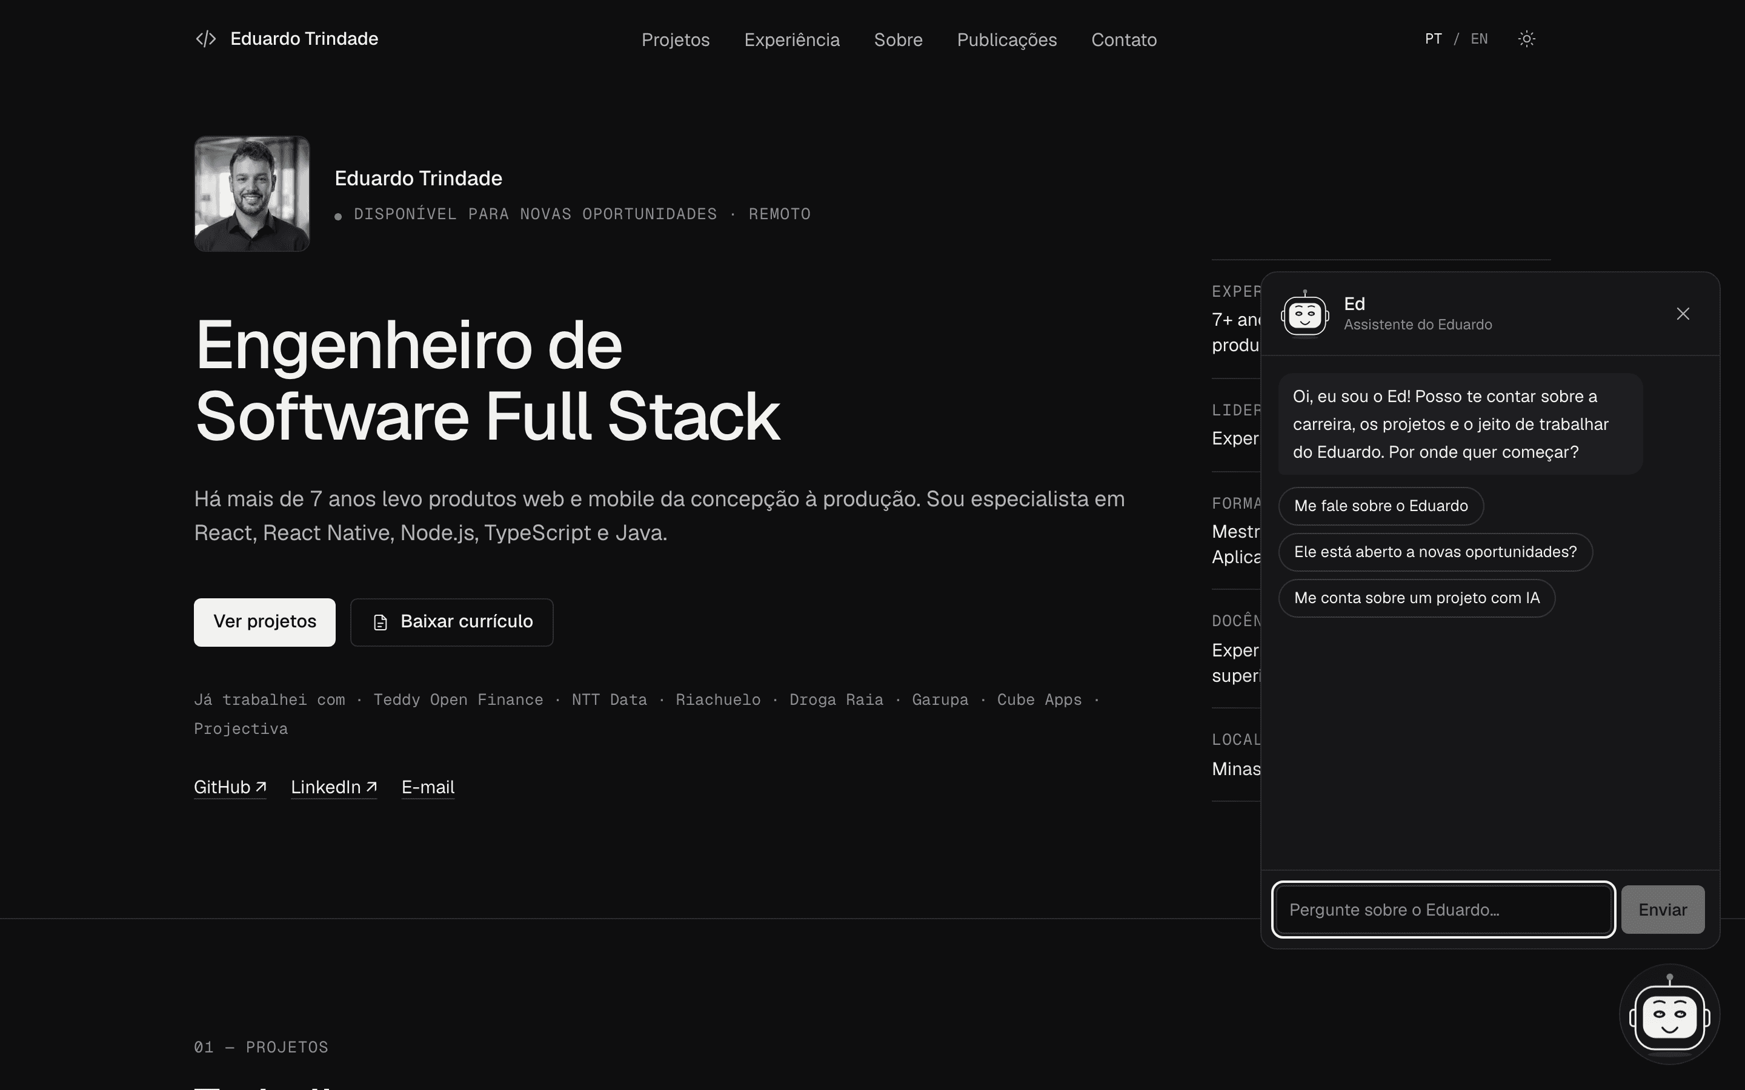Image resolution: width=1745 pixels, height=1090 pixels.
Task: Focus the 'Pergunte sobre o Eduardo…' input
Action: [1443, 910]
